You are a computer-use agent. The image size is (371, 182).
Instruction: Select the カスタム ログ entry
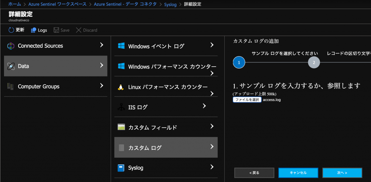[166, 148]
